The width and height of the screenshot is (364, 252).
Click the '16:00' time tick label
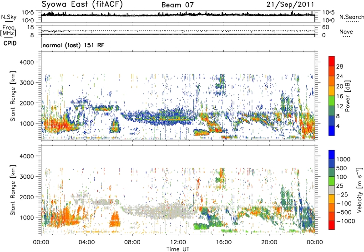(x=223, y=242)
